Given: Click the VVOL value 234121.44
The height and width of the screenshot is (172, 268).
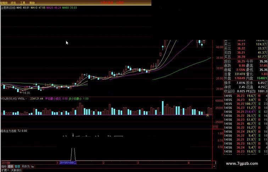Looking at the screenshot, I should (x=37, y=99).
